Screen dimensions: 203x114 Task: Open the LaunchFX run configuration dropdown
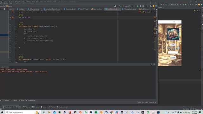click(128, 6)
